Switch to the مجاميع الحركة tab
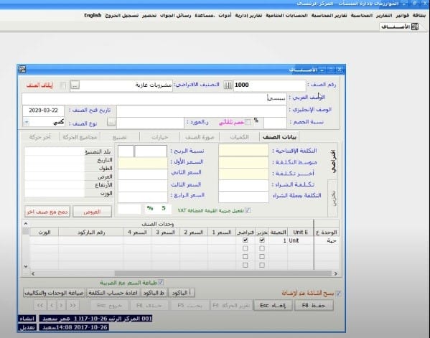Viewport: 430px width, 338px height. tap(80, 137)
